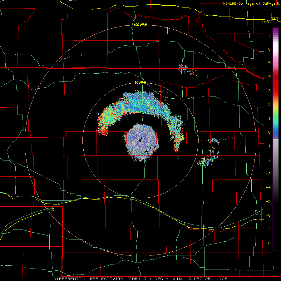281x281 pixels.
Task: Click the 100 NMI range ring label
Action: tap(140, 25)
